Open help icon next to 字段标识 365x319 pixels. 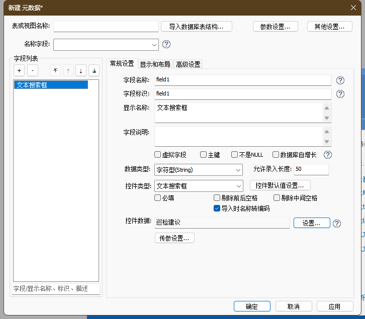[x=340, y=94]
